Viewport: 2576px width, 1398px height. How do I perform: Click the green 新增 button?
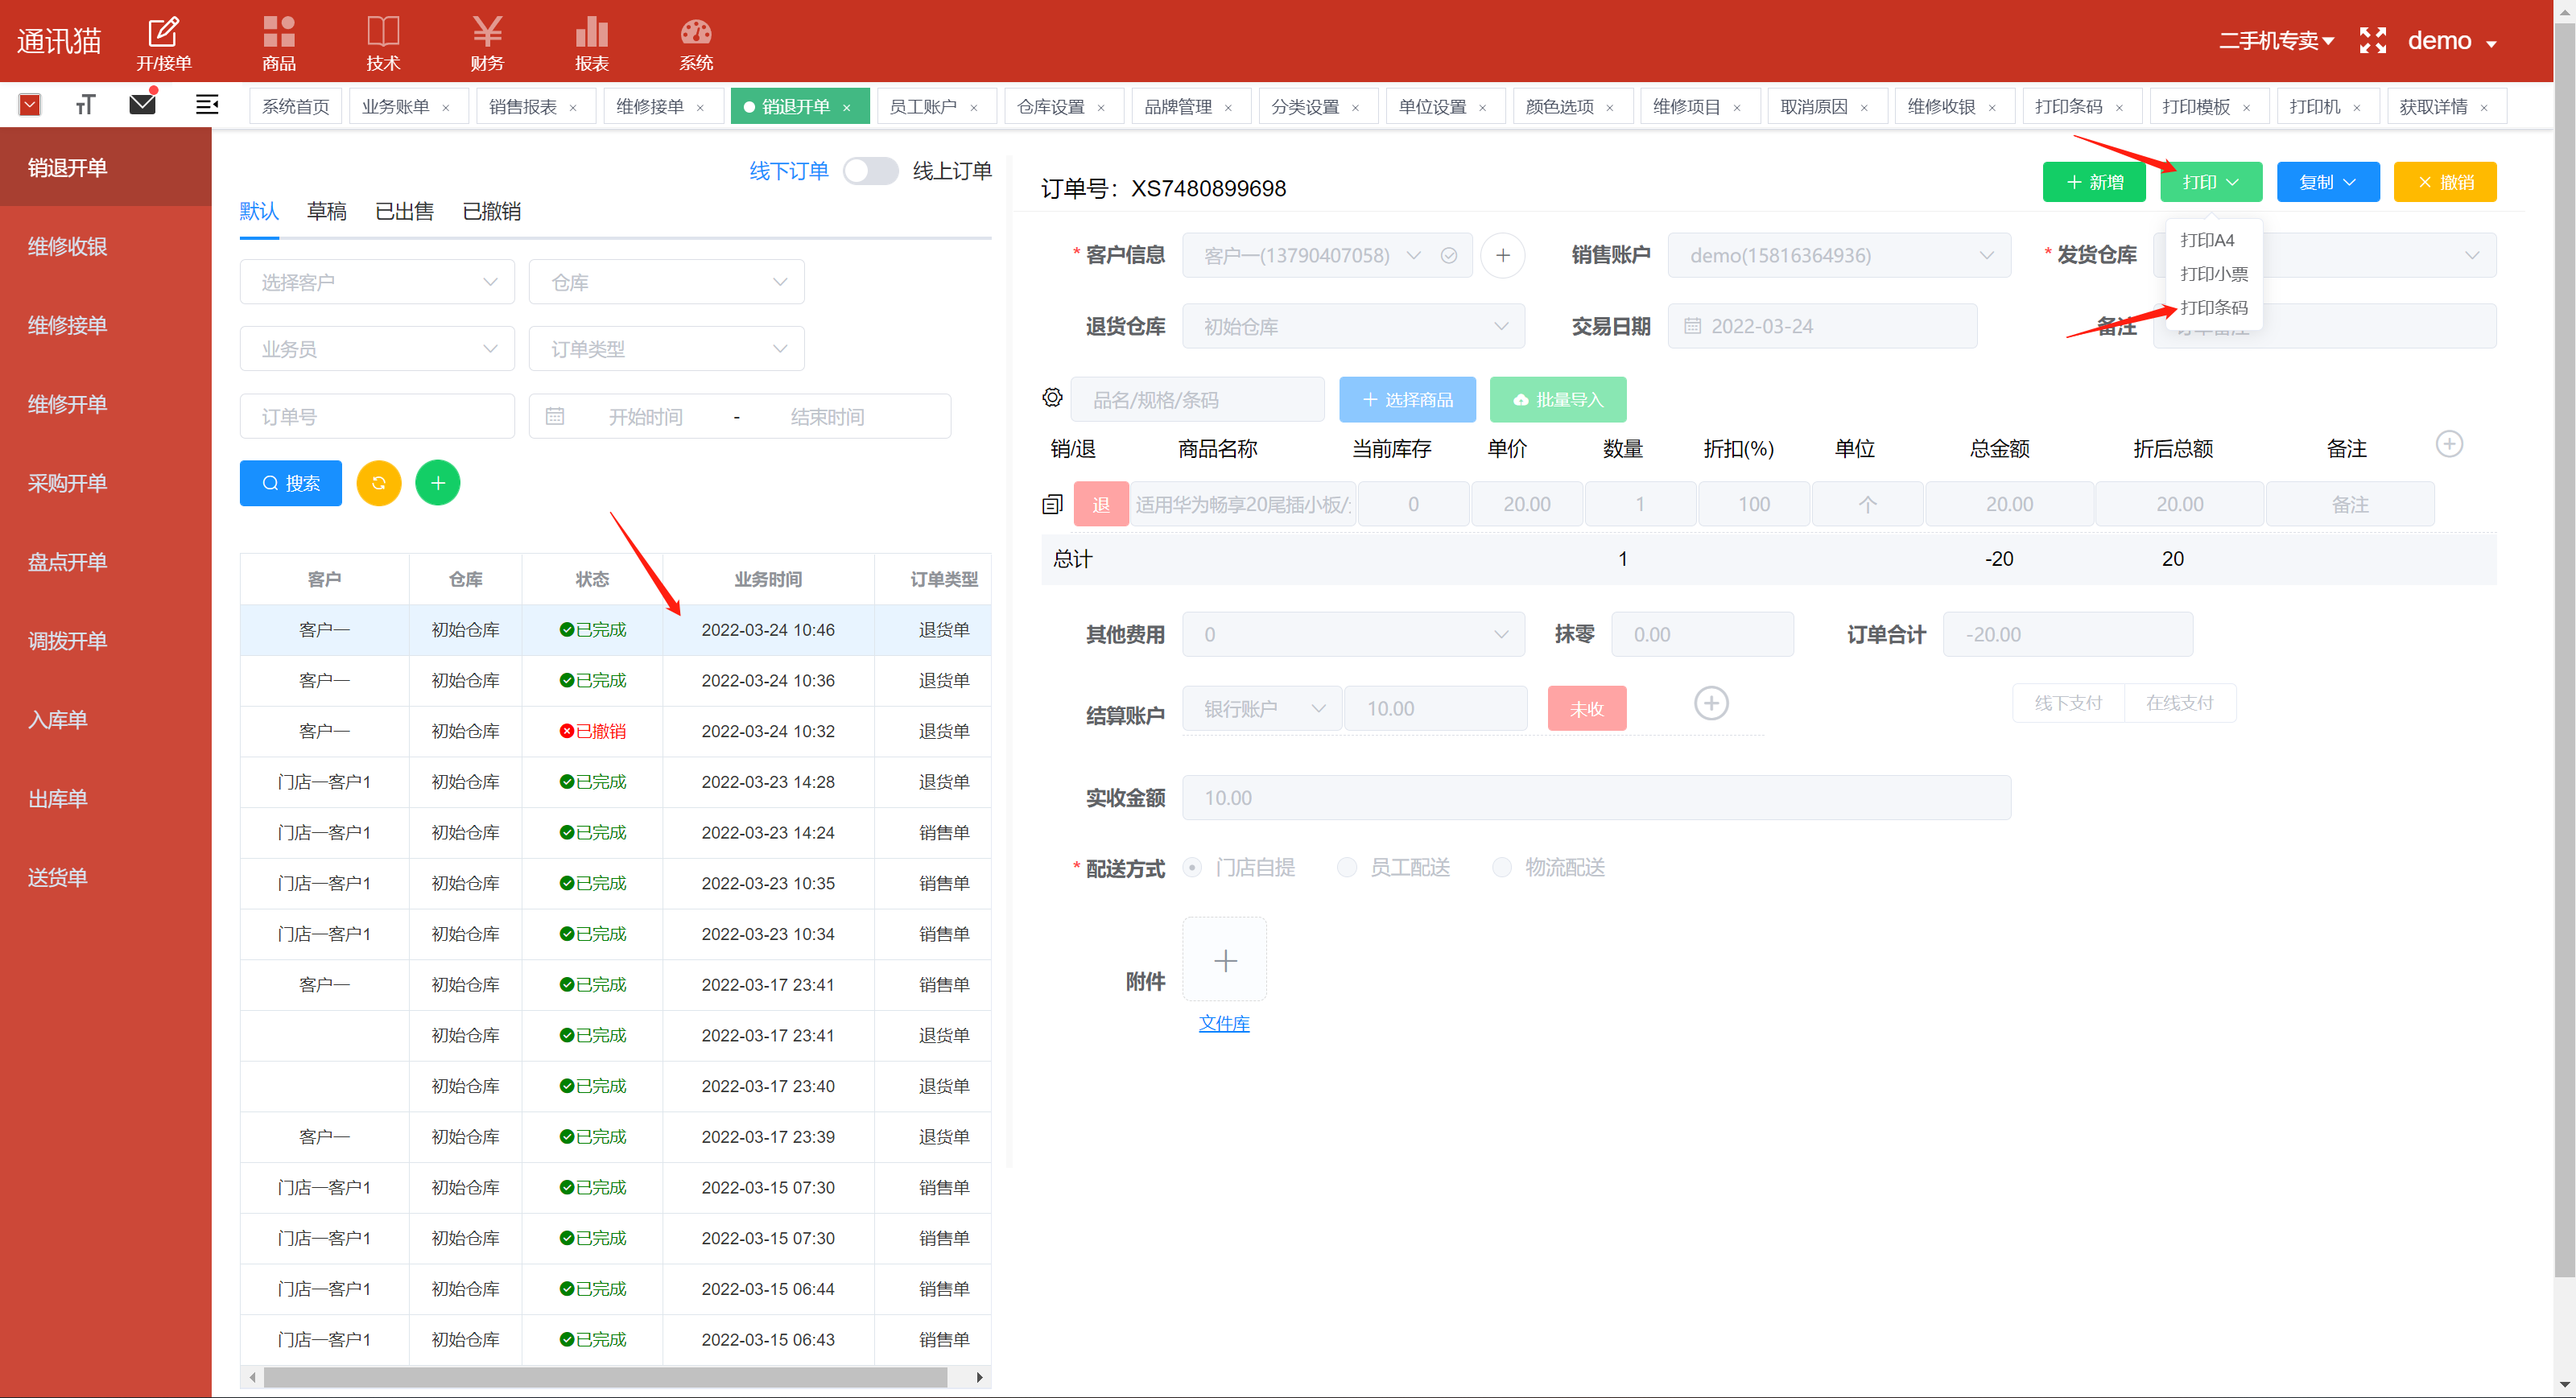tap(2093, 182)
